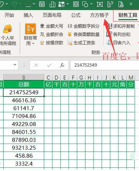Select cell containing 458.86
Screen dimensions: 139x171
pyautogui.click(x=24, y=156)
